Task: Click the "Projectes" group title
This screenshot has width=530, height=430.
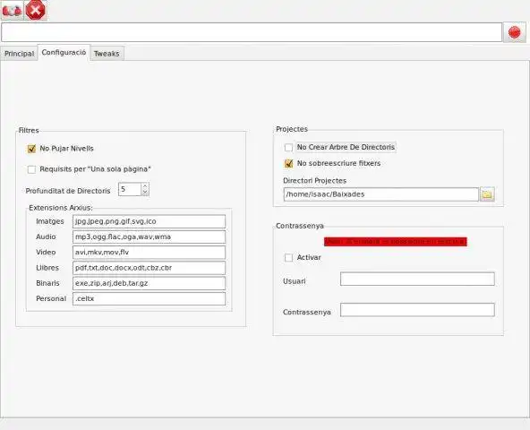Action: point(292,129)
